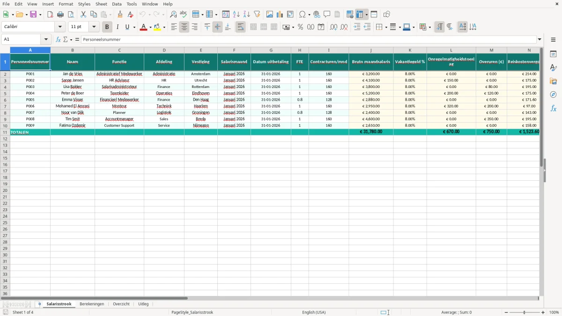Click PageStyle_Salarisstrook in status bar
The height and width of the screenshot is (316, 562).
[x=192, y=312]
